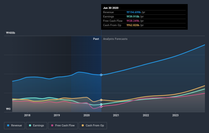
Task: Click the Revenue data point on Jun 30 2020
Action: pos(101,75)
